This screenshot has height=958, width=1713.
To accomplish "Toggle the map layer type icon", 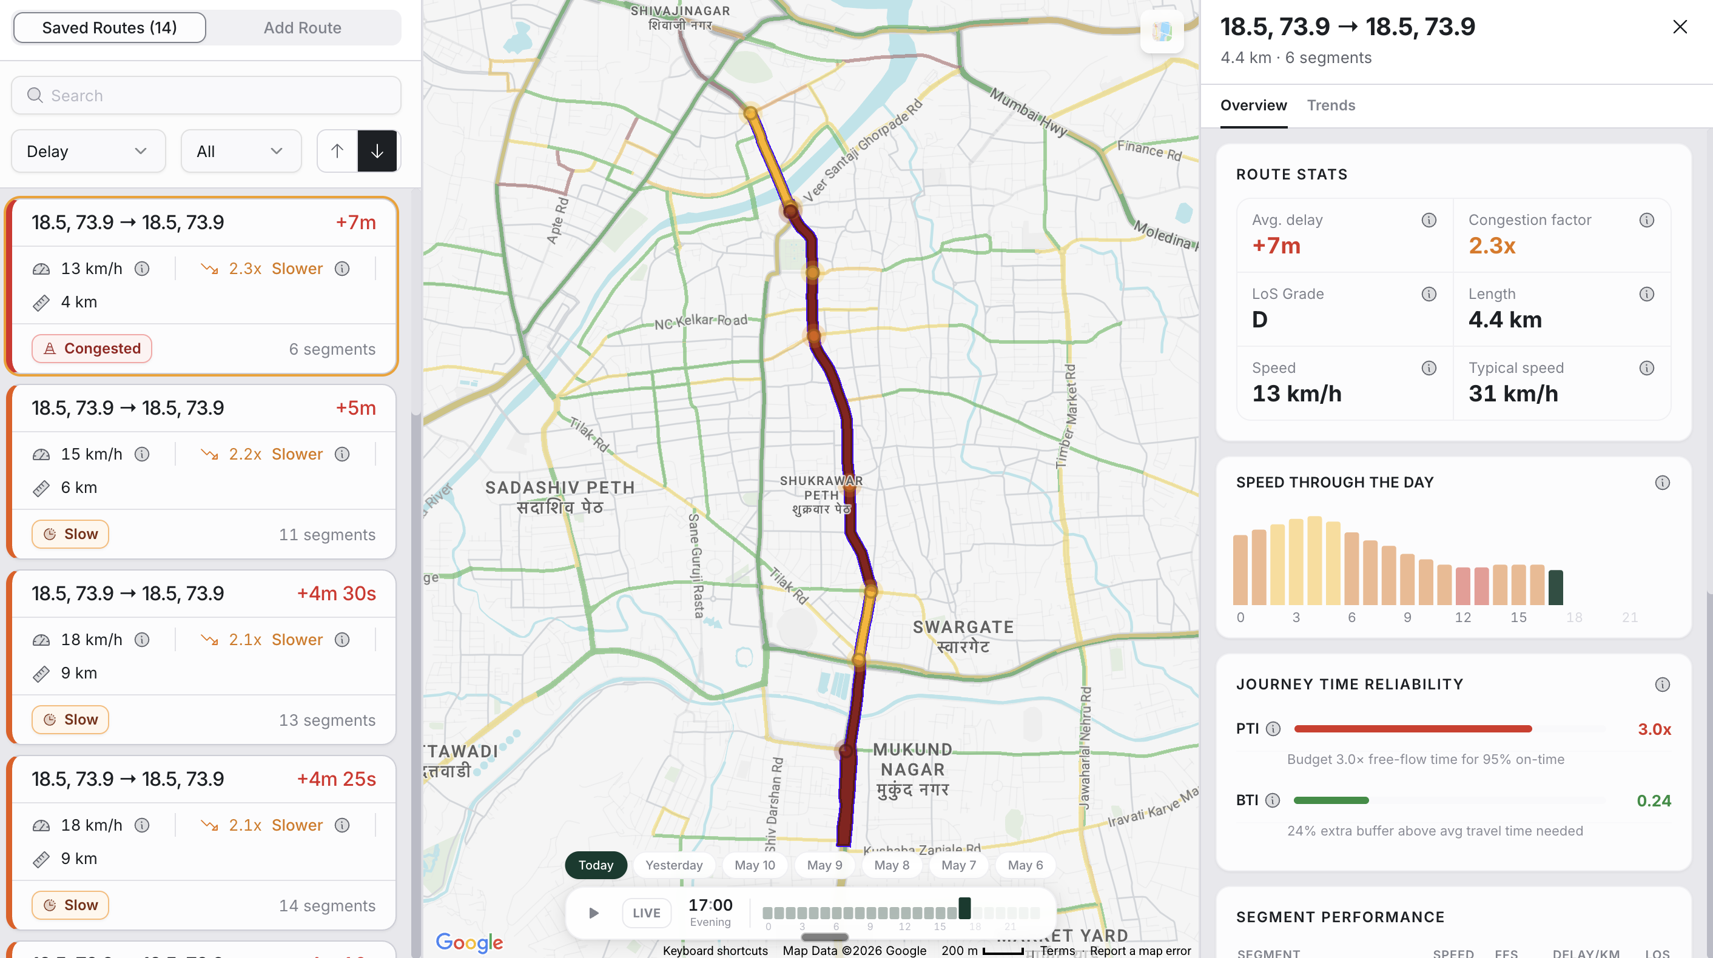I will 1162,32.
